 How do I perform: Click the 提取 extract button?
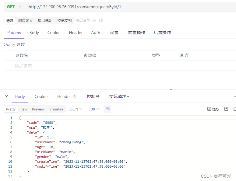213,109
